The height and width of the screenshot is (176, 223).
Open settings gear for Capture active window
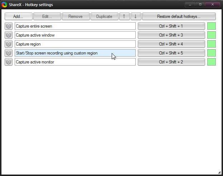[9, 35]
